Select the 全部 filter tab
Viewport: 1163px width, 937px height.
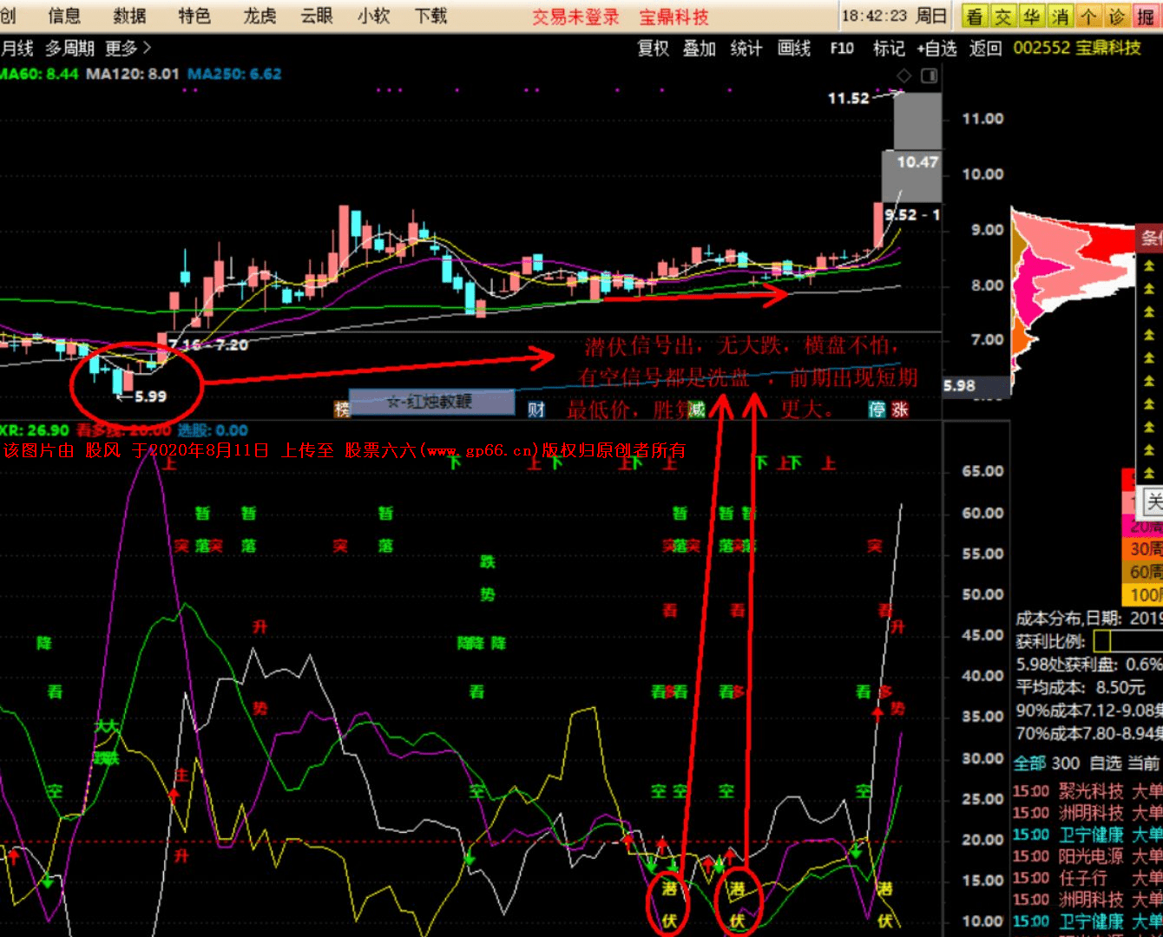click(x=1029, y=763)
